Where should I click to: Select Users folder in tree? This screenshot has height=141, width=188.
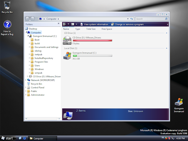37,66
